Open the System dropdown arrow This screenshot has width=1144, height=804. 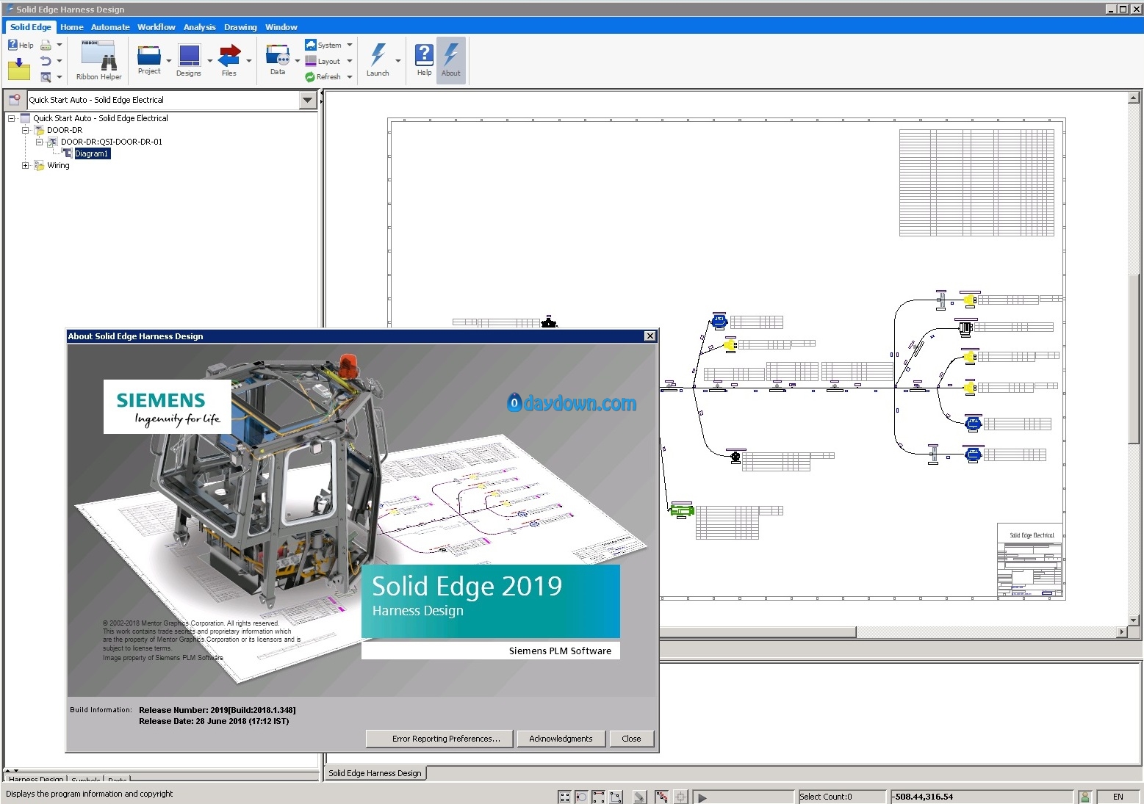click(350, 45)
